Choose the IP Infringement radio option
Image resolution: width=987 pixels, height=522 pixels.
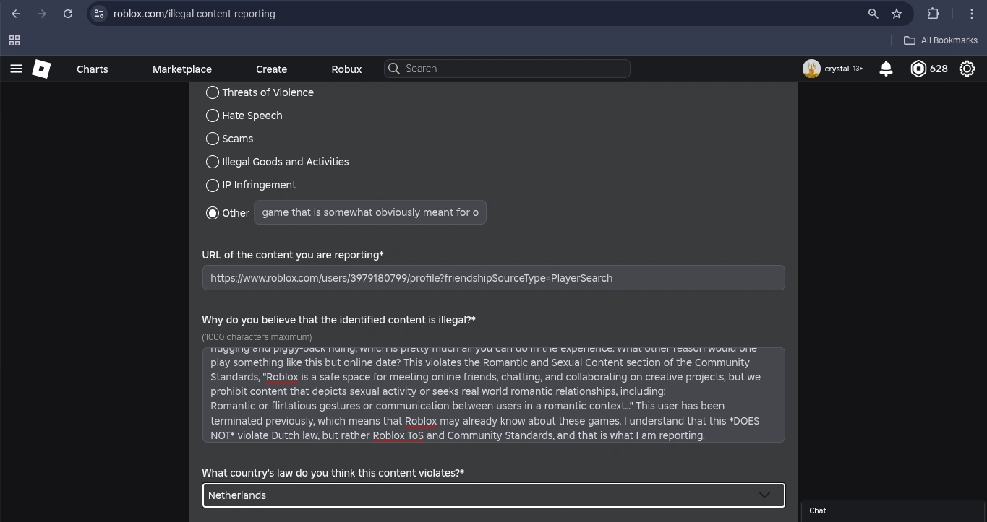(213, 186)
